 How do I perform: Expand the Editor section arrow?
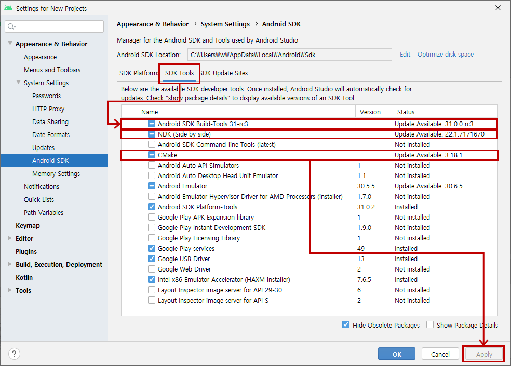(10, 238)
